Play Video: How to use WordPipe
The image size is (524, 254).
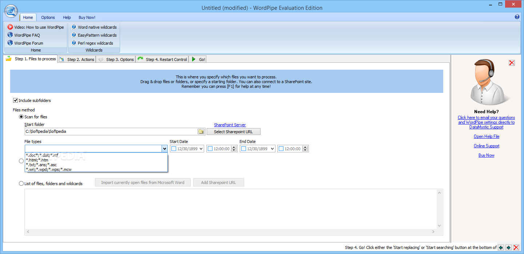[x=36, y=27]
